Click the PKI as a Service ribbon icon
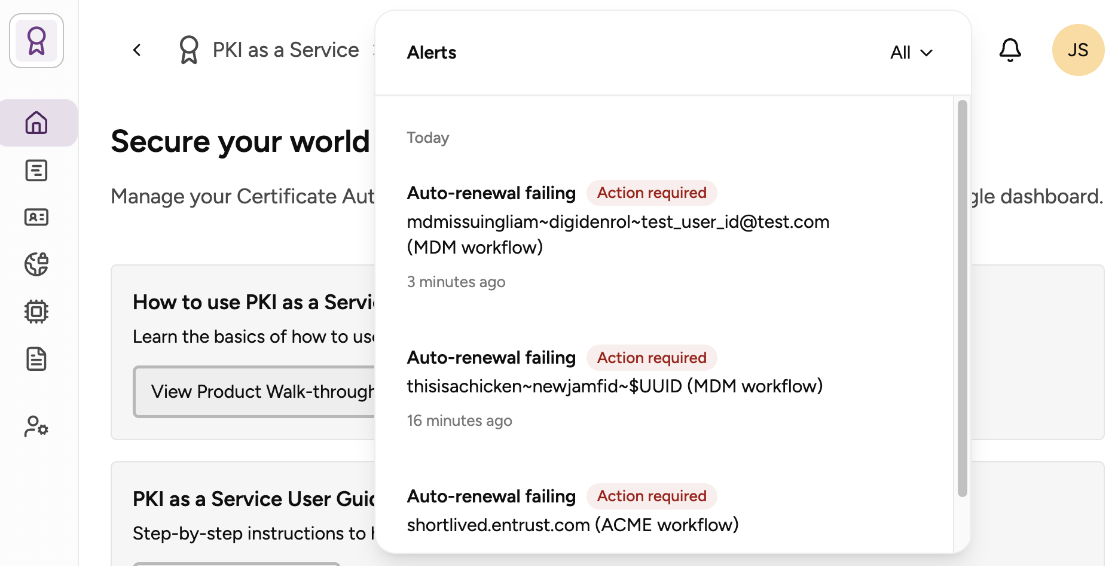Image resolution: width=1118 pixels, height=579 pixels. [189, 50]
